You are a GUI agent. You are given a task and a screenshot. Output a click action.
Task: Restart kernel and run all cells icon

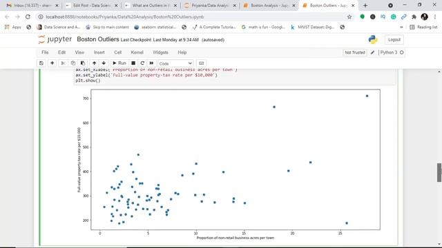[x=151, y=63]
